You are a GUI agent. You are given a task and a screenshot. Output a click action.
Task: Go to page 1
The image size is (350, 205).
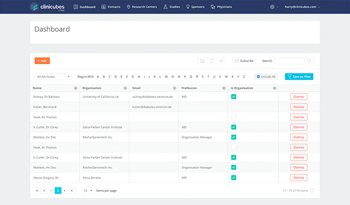pos(51,190)
